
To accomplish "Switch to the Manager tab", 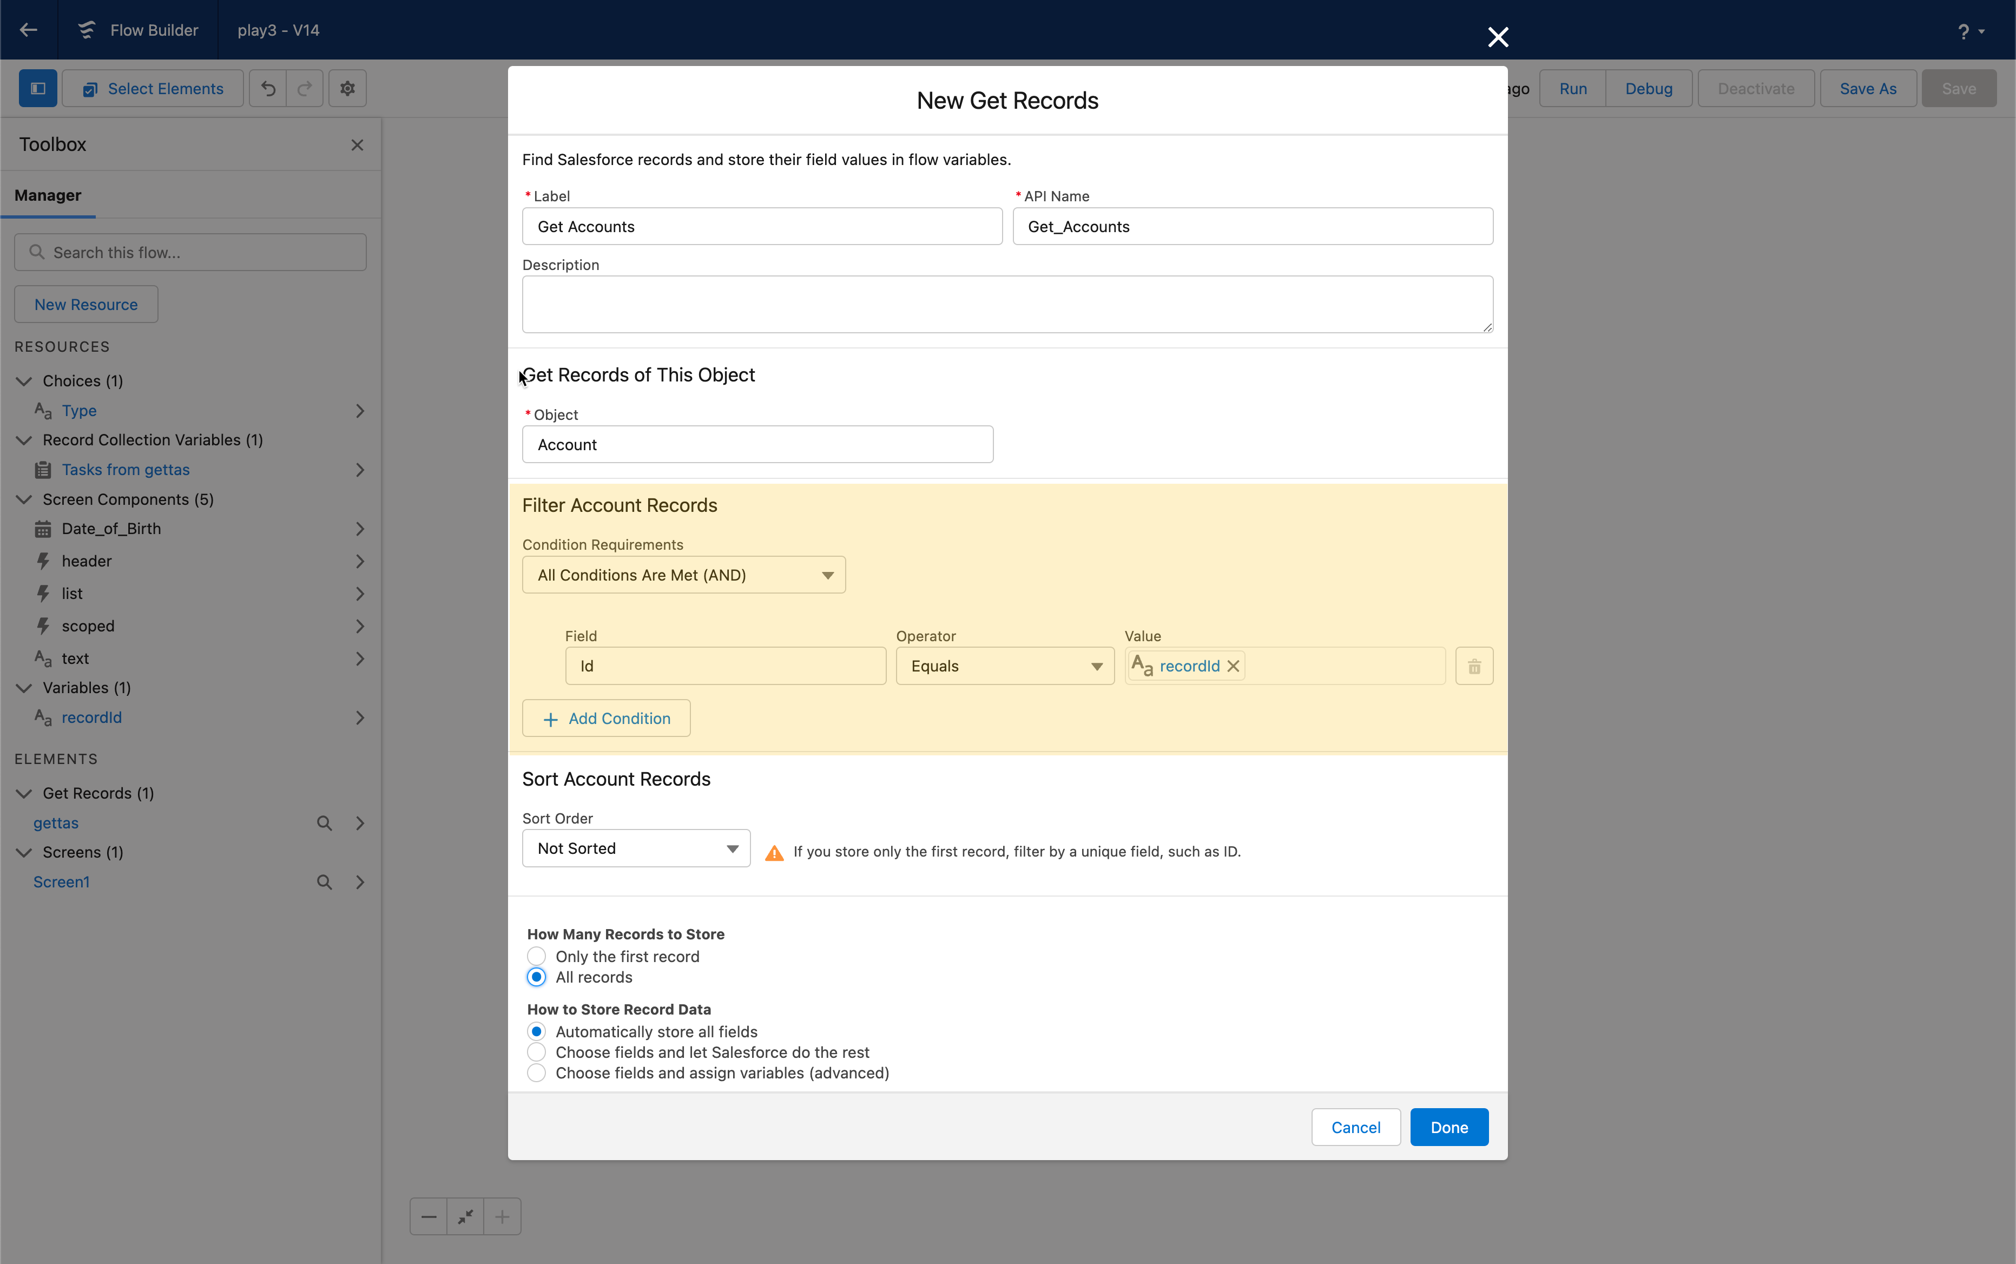I will pos(48,196).
